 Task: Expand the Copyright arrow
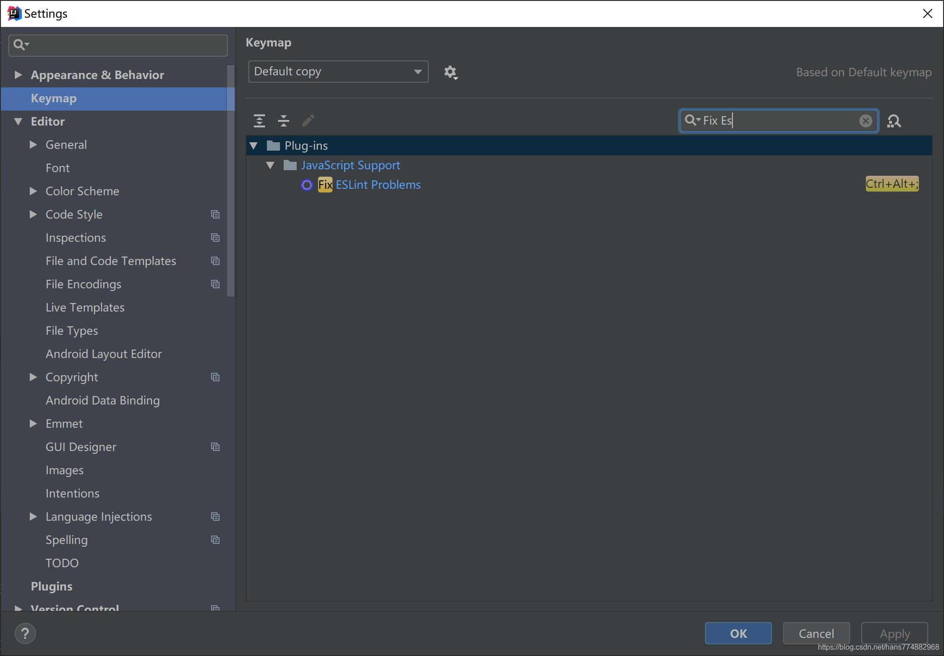click(x=33, y=377)
